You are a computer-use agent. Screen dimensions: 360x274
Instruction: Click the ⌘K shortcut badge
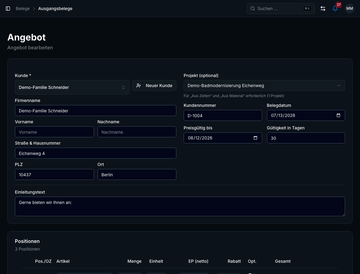307,9
